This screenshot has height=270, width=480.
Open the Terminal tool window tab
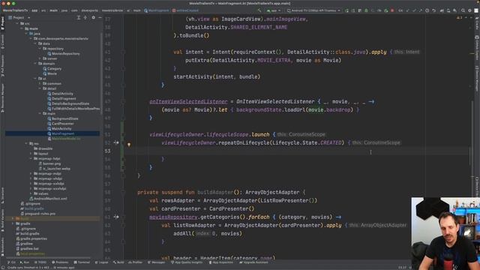pyautogui.click(x=82, y=262)
